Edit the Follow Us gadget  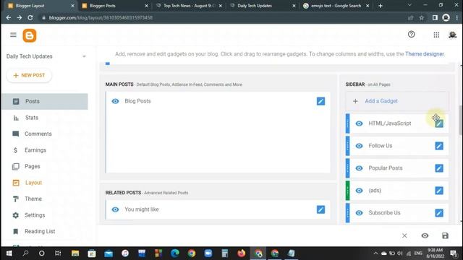pyautogui.click(x=439, y=146)
